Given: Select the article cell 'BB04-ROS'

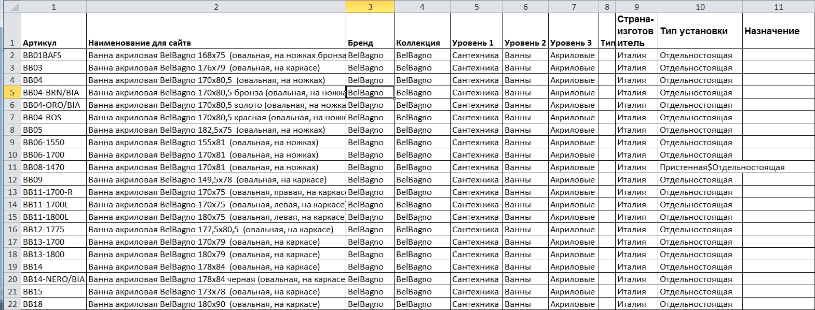Looking at the screenshot, I should 53,117.
